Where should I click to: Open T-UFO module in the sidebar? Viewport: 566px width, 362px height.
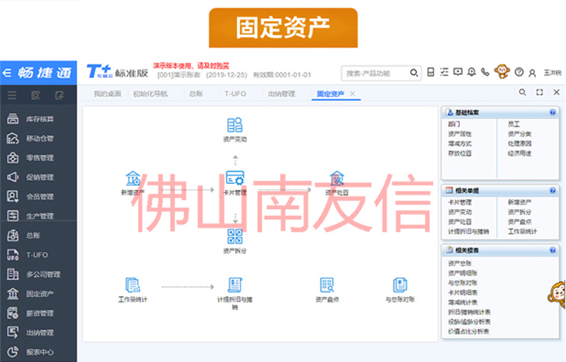tap(38, 255)
